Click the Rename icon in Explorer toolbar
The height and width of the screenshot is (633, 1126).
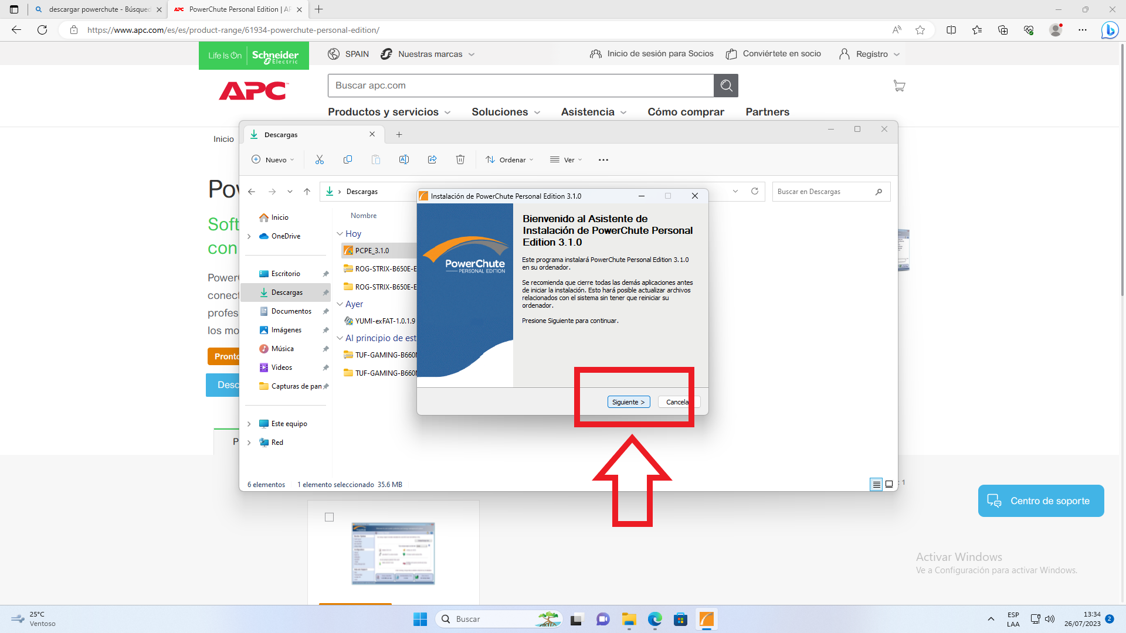click(404, 159)
